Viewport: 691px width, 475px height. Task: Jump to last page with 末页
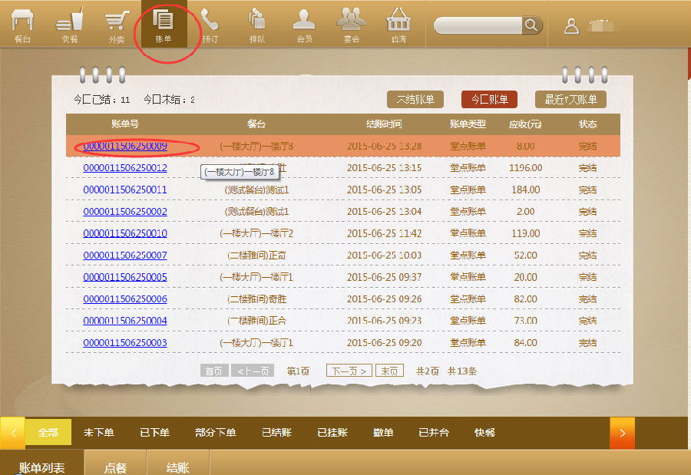pos(389,371)
